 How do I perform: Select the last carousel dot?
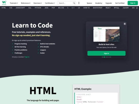tap(110, 57)
